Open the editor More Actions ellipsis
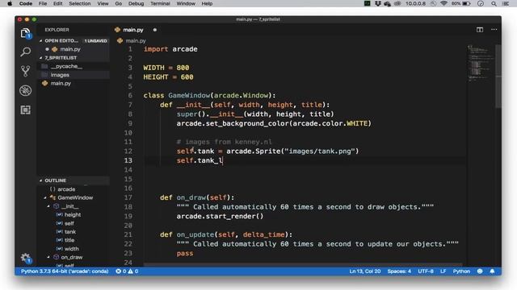The image size is (517, 290). [494, 30]
